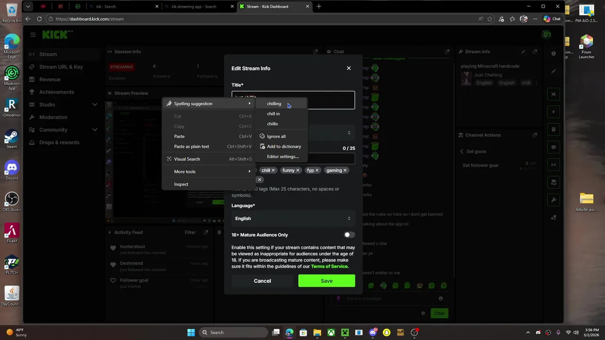Viewport: 605px width, 340px height.
Task: Click the camera icon in right sidebar
Action: pos(553,182)
